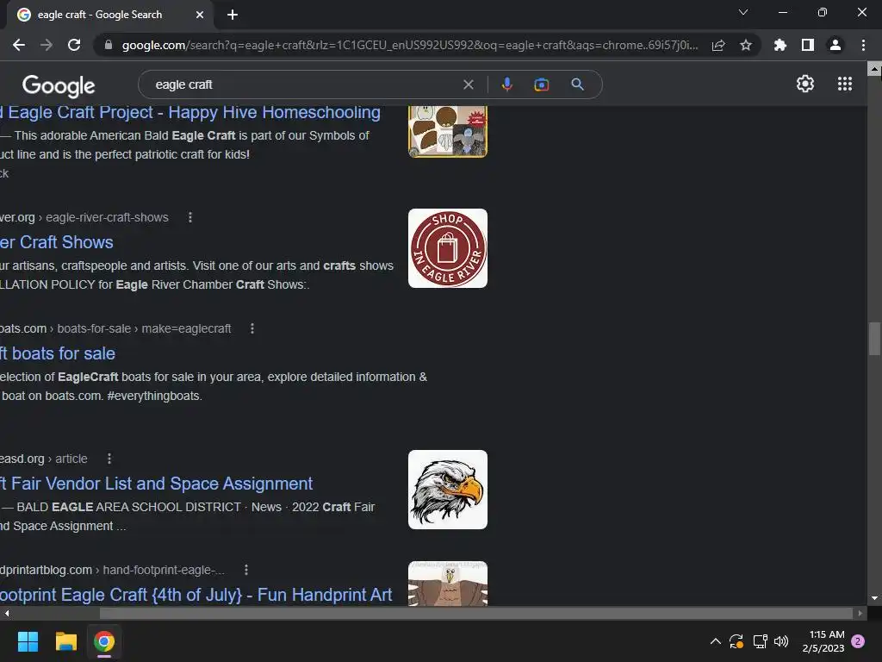
Task: Open the Chrome three-dot menu
Action: coord(863,45)
